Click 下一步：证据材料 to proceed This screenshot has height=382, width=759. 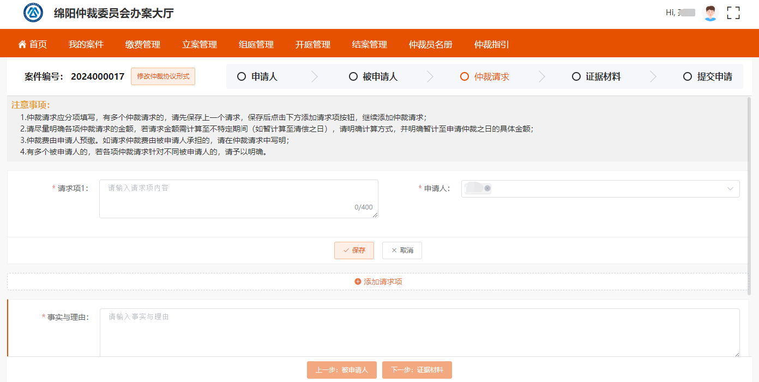[x=416, y=369]
